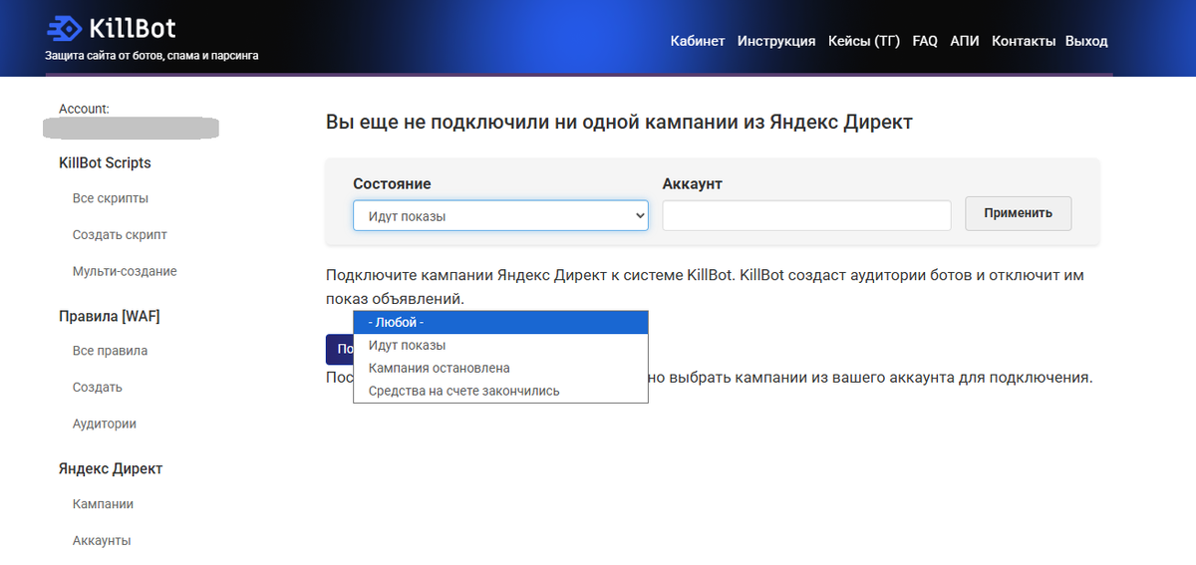Open Кампании under Яндекс Директ
Viewport: 1196px width, 565px height.
[x=103, y=504]
